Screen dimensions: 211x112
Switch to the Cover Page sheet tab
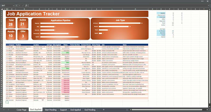(x=21, y=110)
